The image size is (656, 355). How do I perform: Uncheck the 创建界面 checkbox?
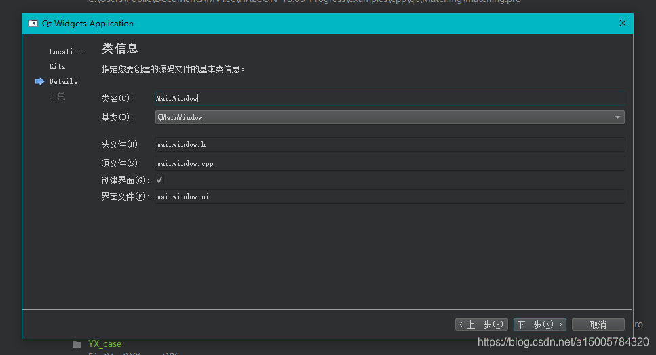point(159,180)
